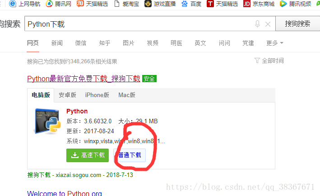Screen dimensions: 320x196
Task: Click the green 高速下载 button
Action: 88,155
